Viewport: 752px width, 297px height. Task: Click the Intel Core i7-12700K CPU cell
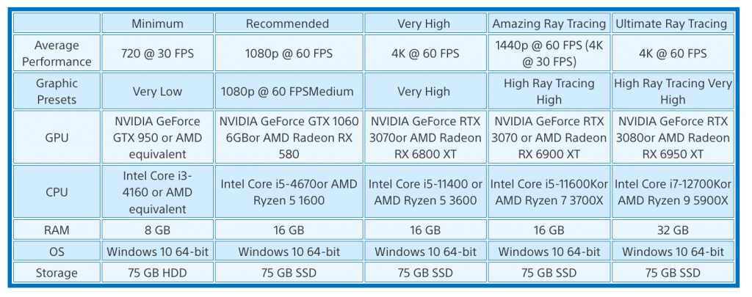[x=672, y=192]
